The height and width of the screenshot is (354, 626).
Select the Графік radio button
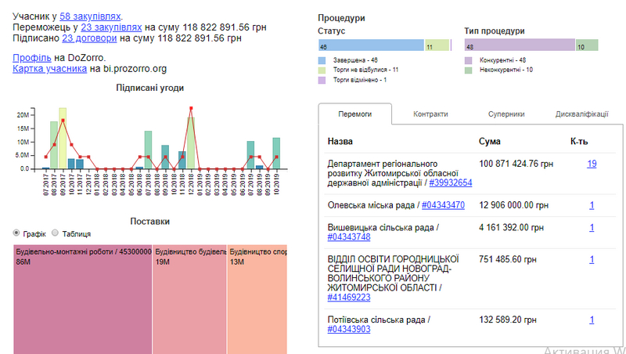pyautogui.click(x=17, y=233)
